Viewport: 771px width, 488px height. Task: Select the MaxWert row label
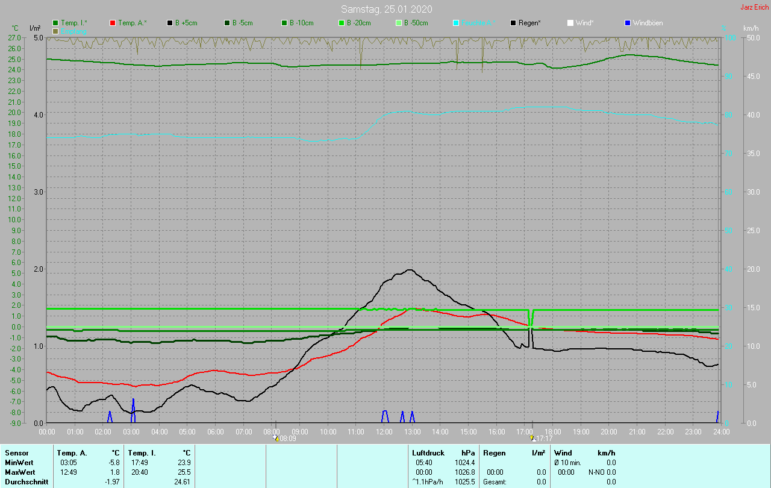[x=20, y=472]
